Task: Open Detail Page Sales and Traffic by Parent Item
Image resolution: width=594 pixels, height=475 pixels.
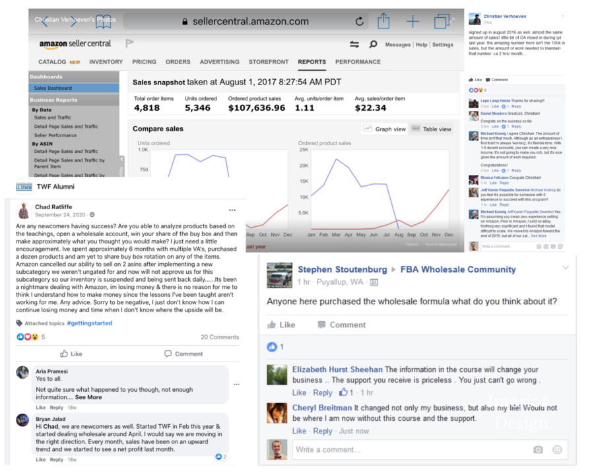Action: click(69, 163)
